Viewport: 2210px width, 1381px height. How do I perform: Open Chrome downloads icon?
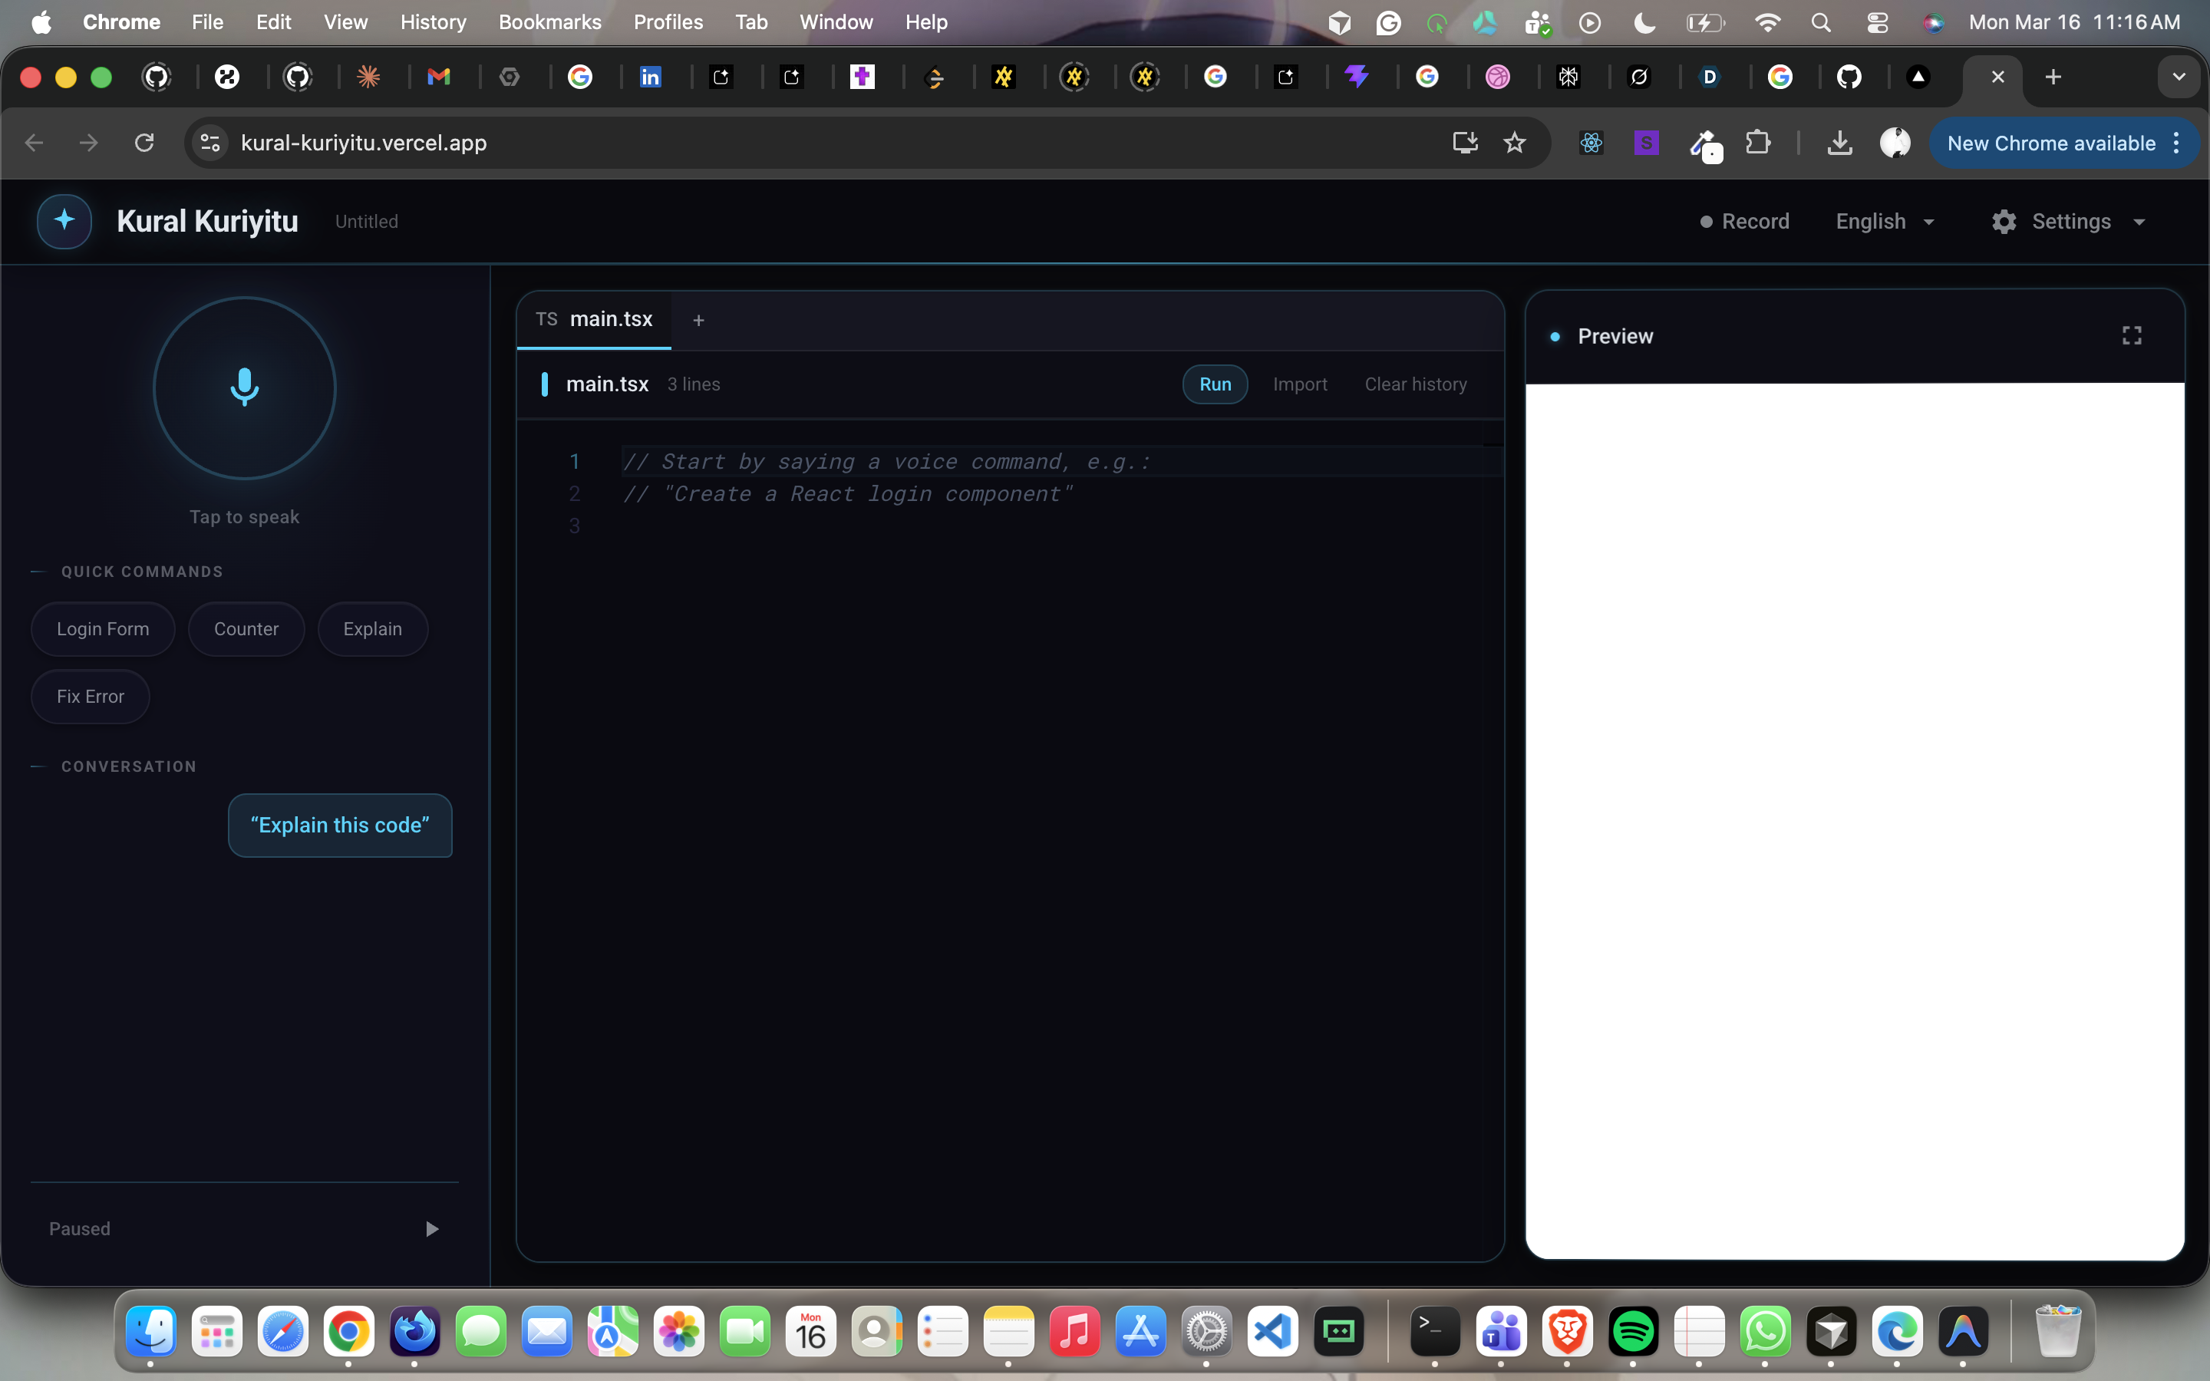click(x=1839, y=143)
